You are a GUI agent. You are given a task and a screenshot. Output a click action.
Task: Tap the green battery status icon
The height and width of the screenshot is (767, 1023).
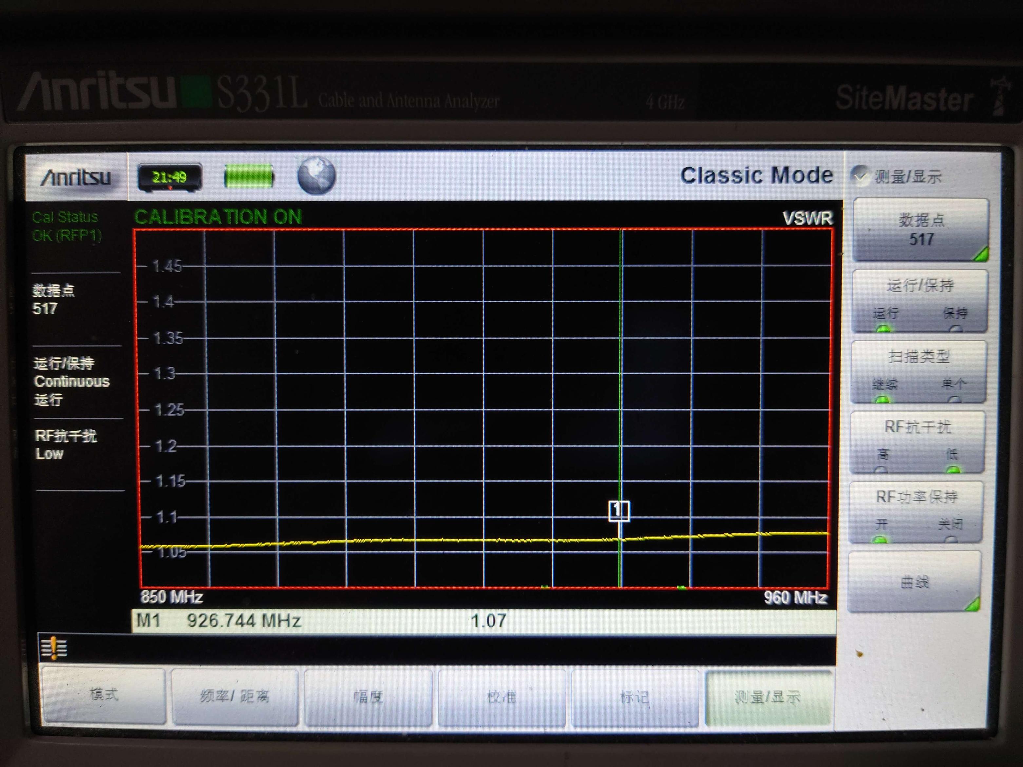coord(249,177)
